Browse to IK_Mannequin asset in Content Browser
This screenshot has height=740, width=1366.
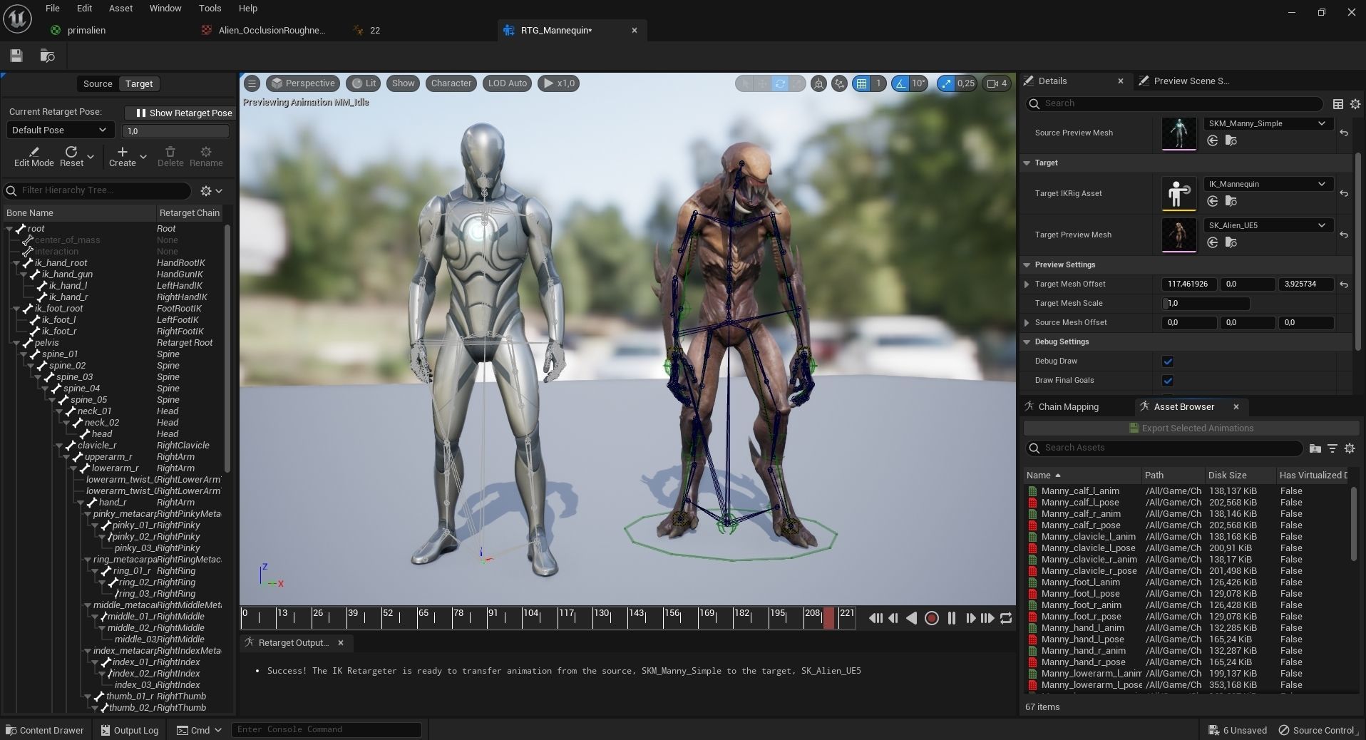coord(1231,201)
